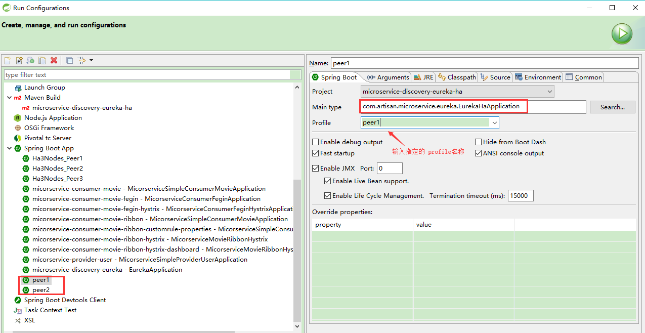Image resolution: width=645 pixels, height=333 pixels.
Task: Click the property column header
Action: point(362,225)
